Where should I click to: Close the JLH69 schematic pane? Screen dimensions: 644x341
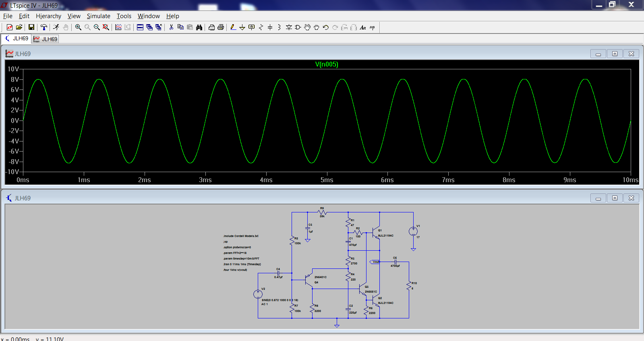pos(631,198)
